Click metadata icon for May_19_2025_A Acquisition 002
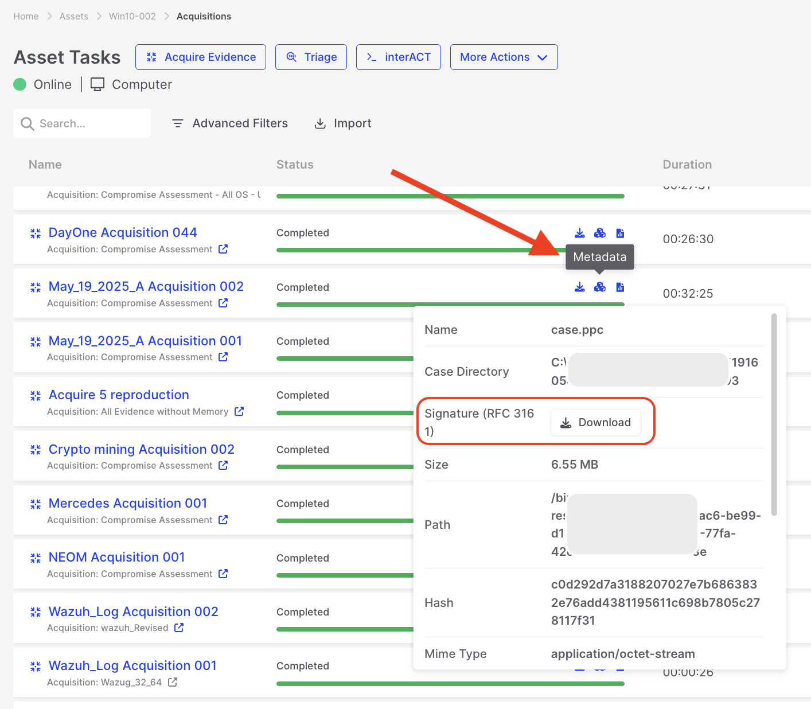 [x=600, y=287]
